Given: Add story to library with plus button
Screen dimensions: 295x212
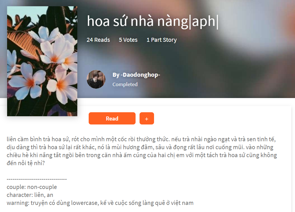Looking at the screenshot, I should tap(147, 118).
